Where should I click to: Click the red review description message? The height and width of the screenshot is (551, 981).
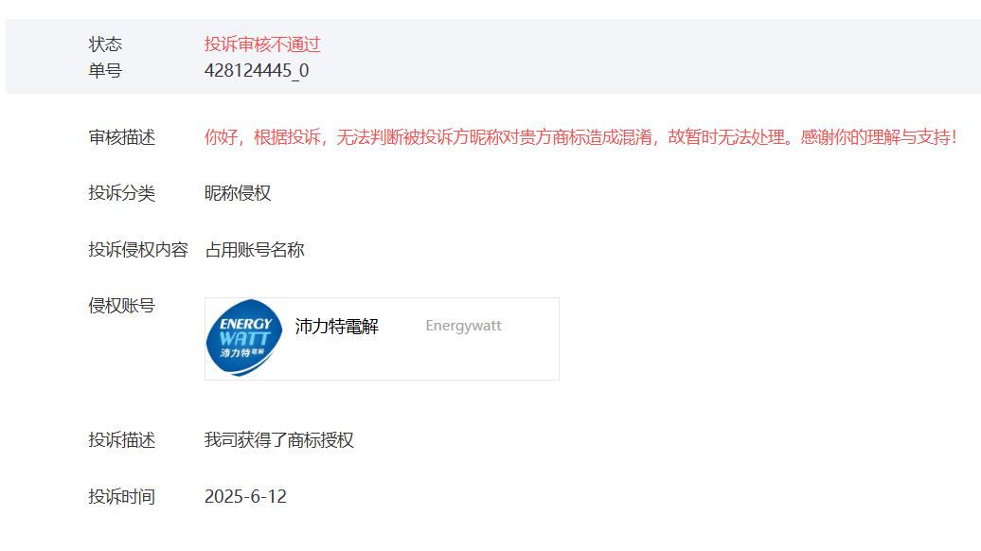pyautogui.click(x=580, y=137)
